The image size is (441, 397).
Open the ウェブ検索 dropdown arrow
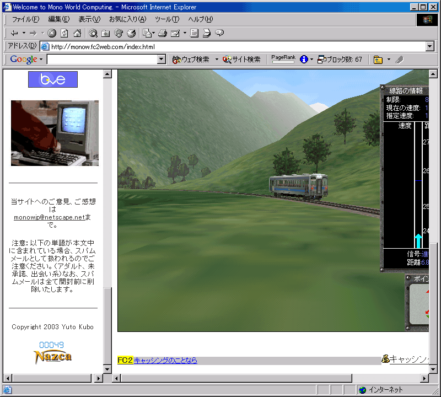(217, 60)
